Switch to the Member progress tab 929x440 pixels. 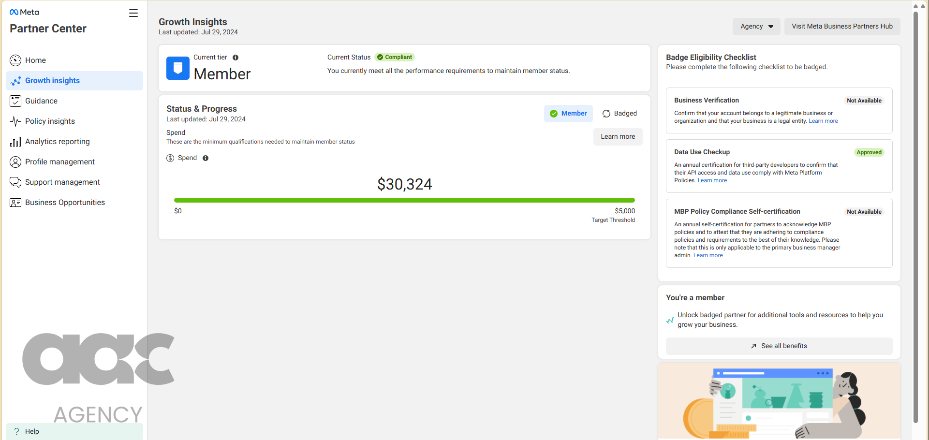pyautogui.click(x=569, y=114)
